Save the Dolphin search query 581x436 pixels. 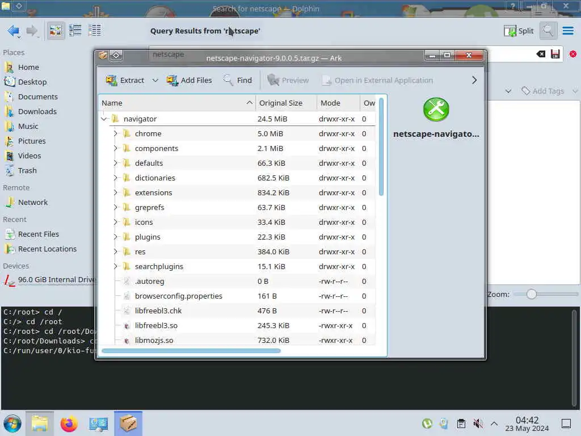[x=555, y=54]
